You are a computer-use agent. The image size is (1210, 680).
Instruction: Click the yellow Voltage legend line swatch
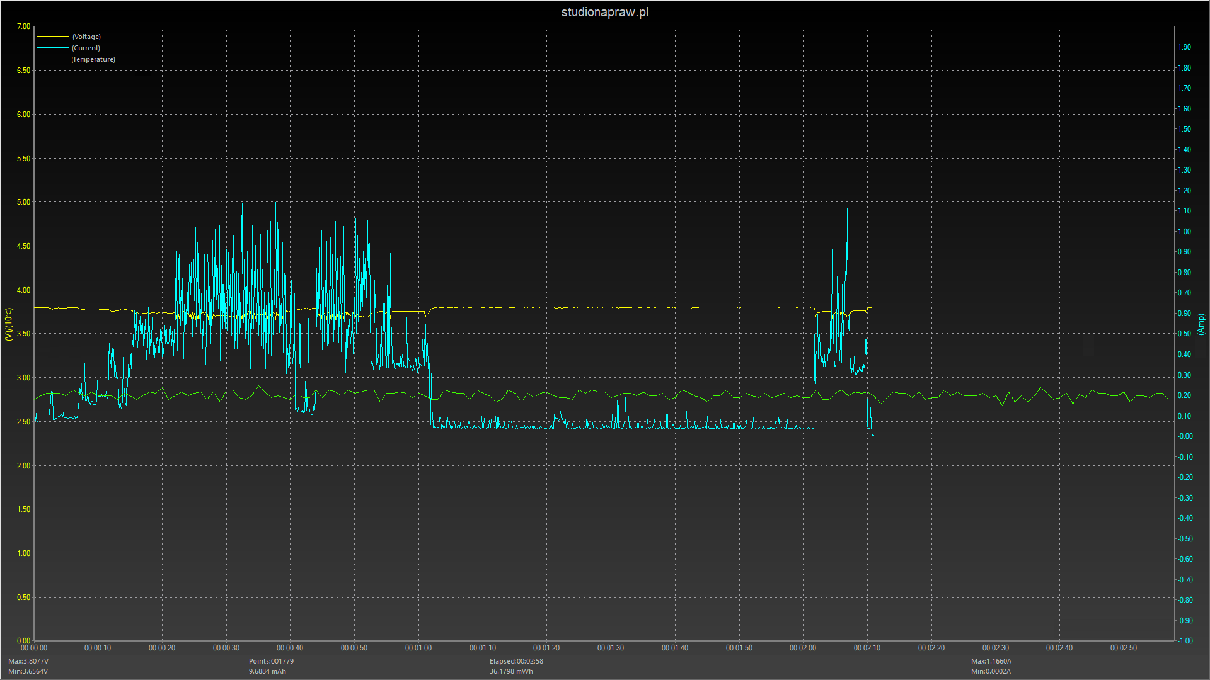click(54, 37)
